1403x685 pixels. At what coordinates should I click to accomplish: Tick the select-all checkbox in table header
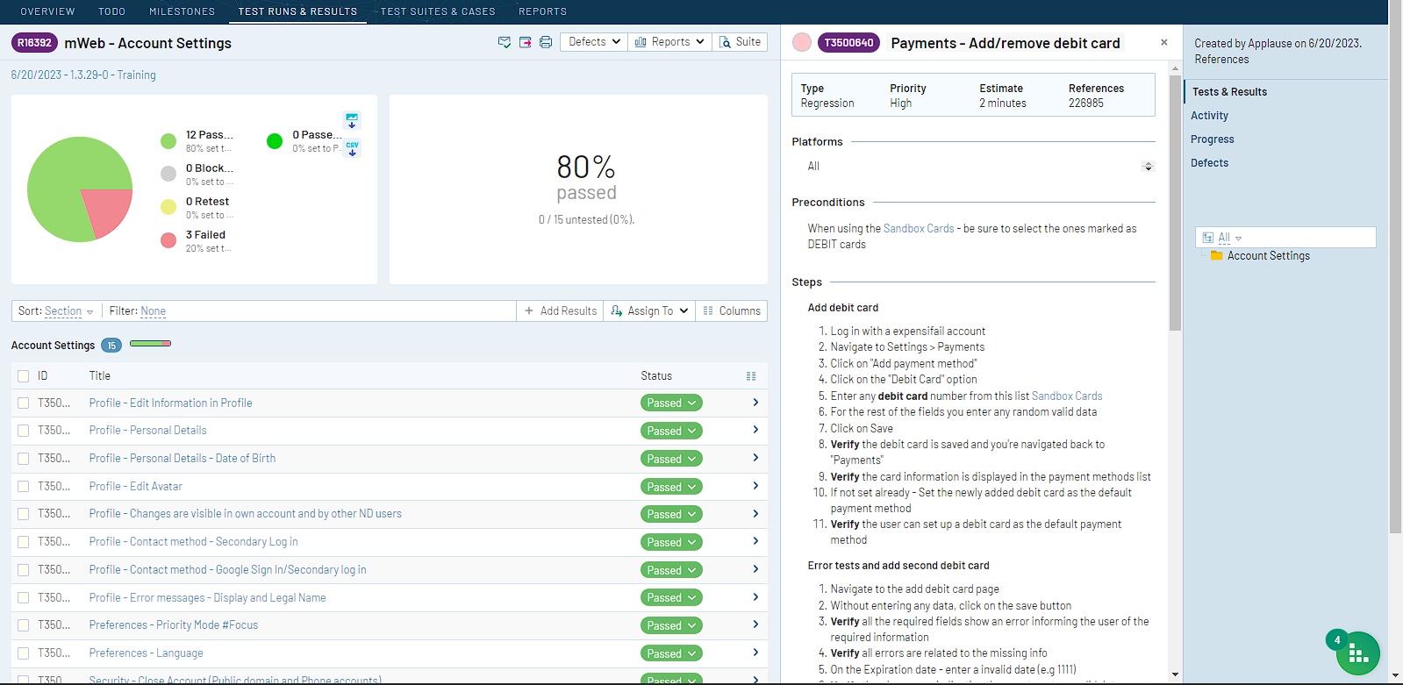pyautogui.click(x=24, y=376)
